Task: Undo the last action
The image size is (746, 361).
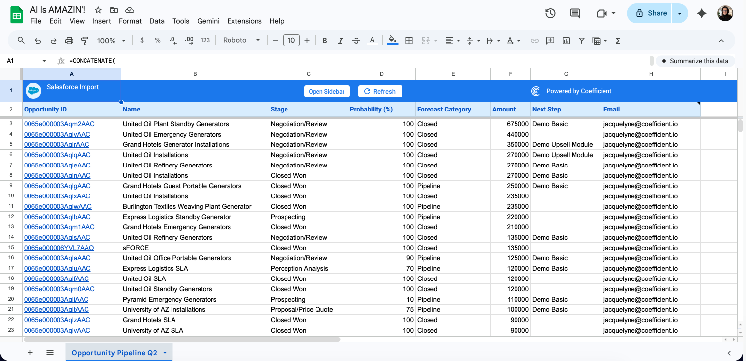Action: [x=37, y=40]
